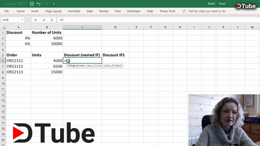Viewport: 260px width, 146px height.
Task: Click the Redo arrow icon
Action: pos(46,4)
